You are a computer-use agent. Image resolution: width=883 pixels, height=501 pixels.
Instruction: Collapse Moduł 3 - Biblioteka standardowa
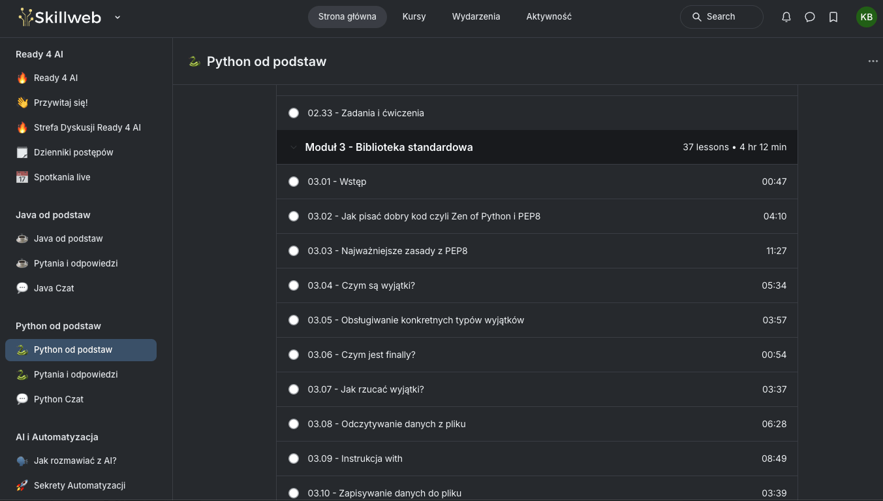click(294, 147)
